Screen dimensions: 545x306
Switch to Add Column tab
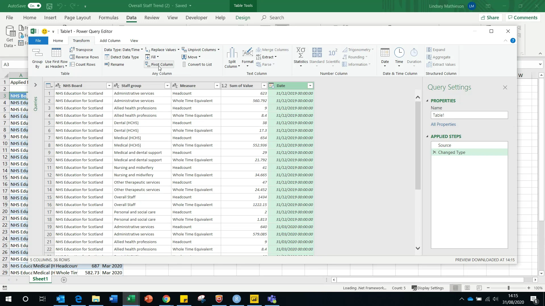[110, 41]
